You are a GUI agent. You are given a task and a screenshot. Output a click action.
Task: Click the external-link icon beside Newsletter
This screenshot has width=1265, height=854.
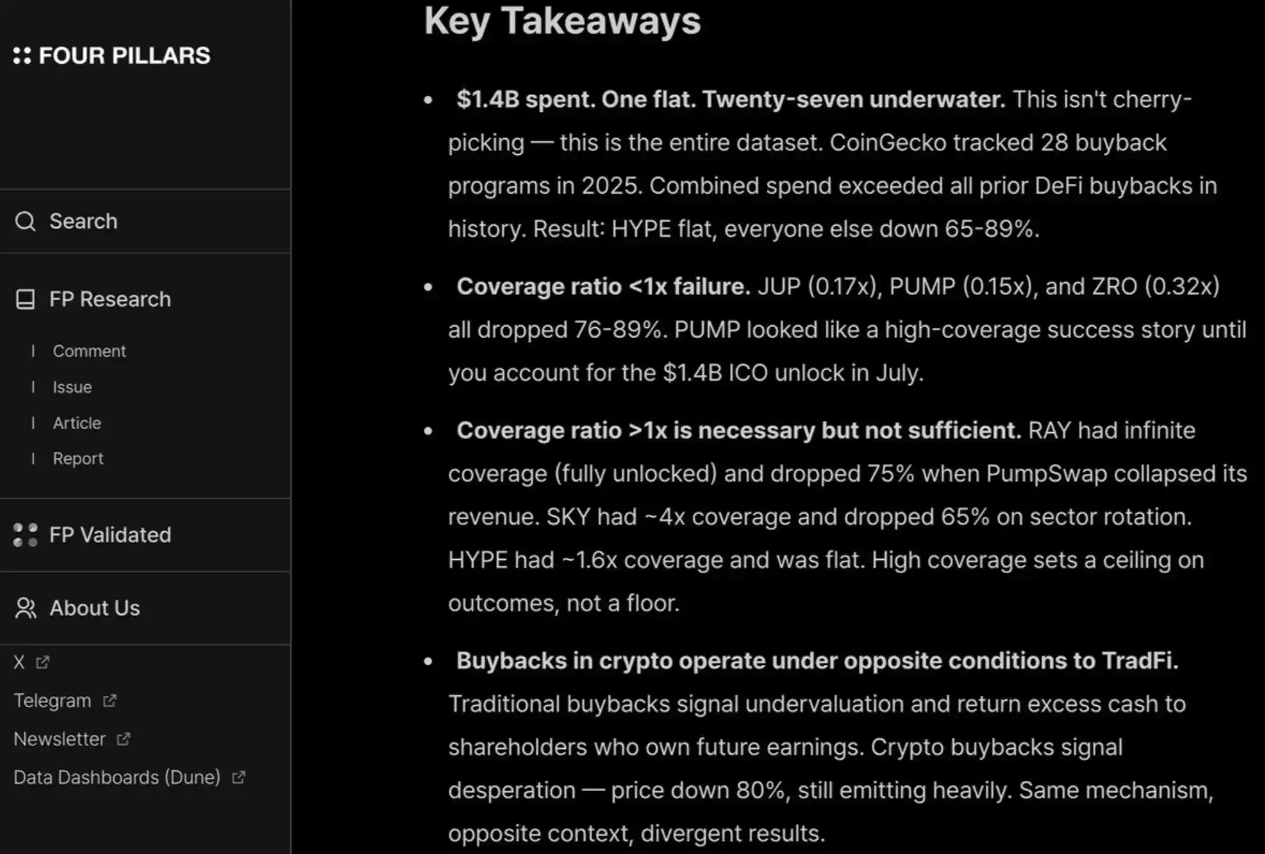click(x=123, y=739)
